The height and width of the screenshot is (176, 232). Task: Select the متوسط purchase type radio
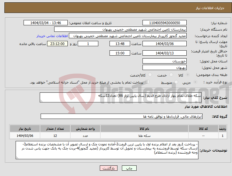coord(176,82)
